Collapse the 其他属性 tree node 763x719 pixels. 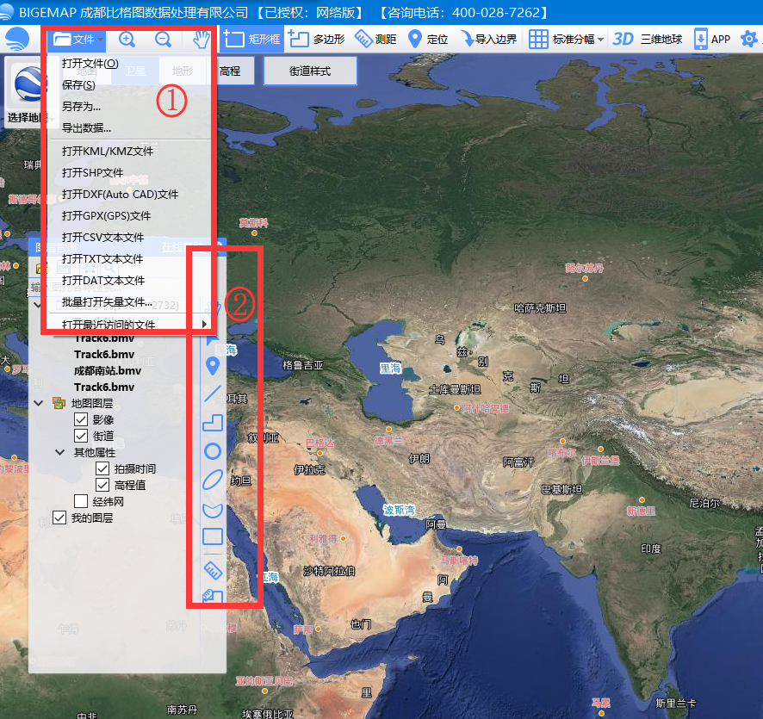(60, 452)
